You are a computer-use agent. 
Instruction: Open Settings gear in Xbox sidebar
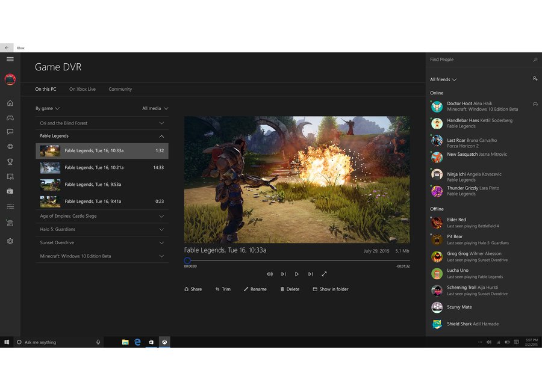coord(10,241)
